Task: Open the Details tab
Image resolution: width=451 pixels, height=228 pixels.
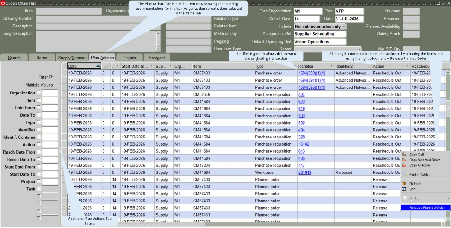Action: click(130, 58)
